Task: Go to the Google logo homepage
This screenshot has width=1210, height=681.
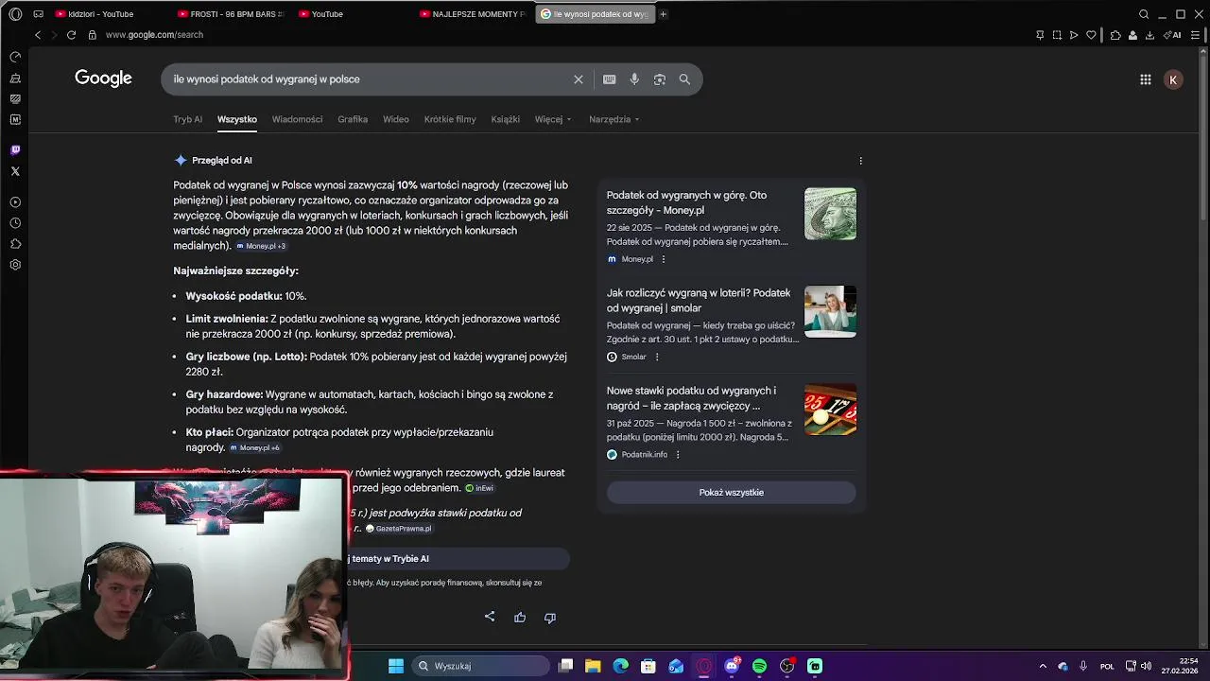Action: click(103, 79)
